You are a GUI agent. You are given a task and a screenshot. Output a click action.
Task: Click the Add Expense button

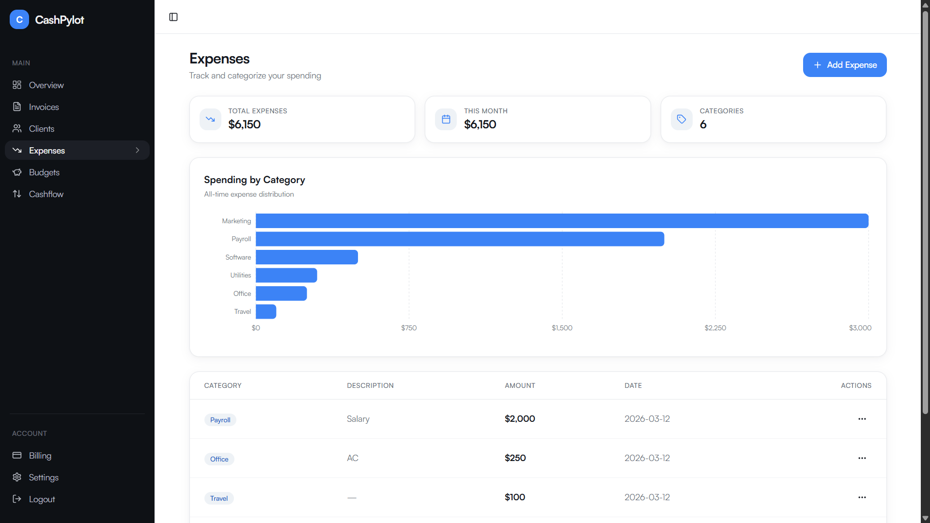(844, 65)
